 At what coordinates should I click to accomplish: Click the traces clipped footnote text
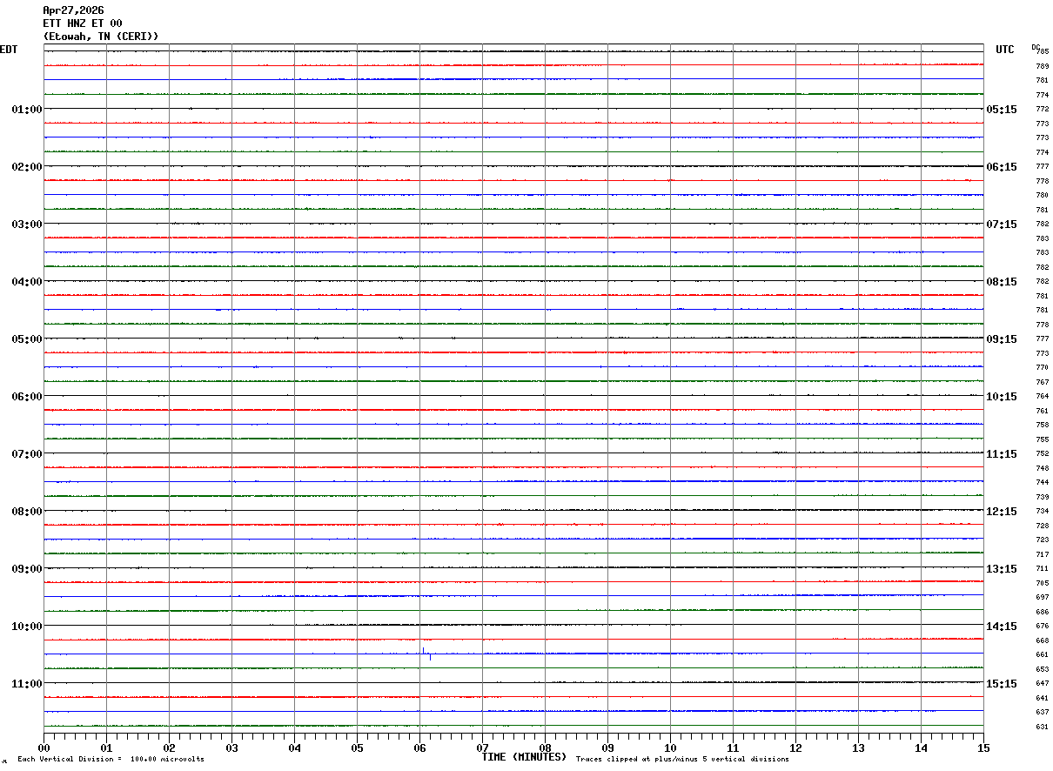click(682, 760)
